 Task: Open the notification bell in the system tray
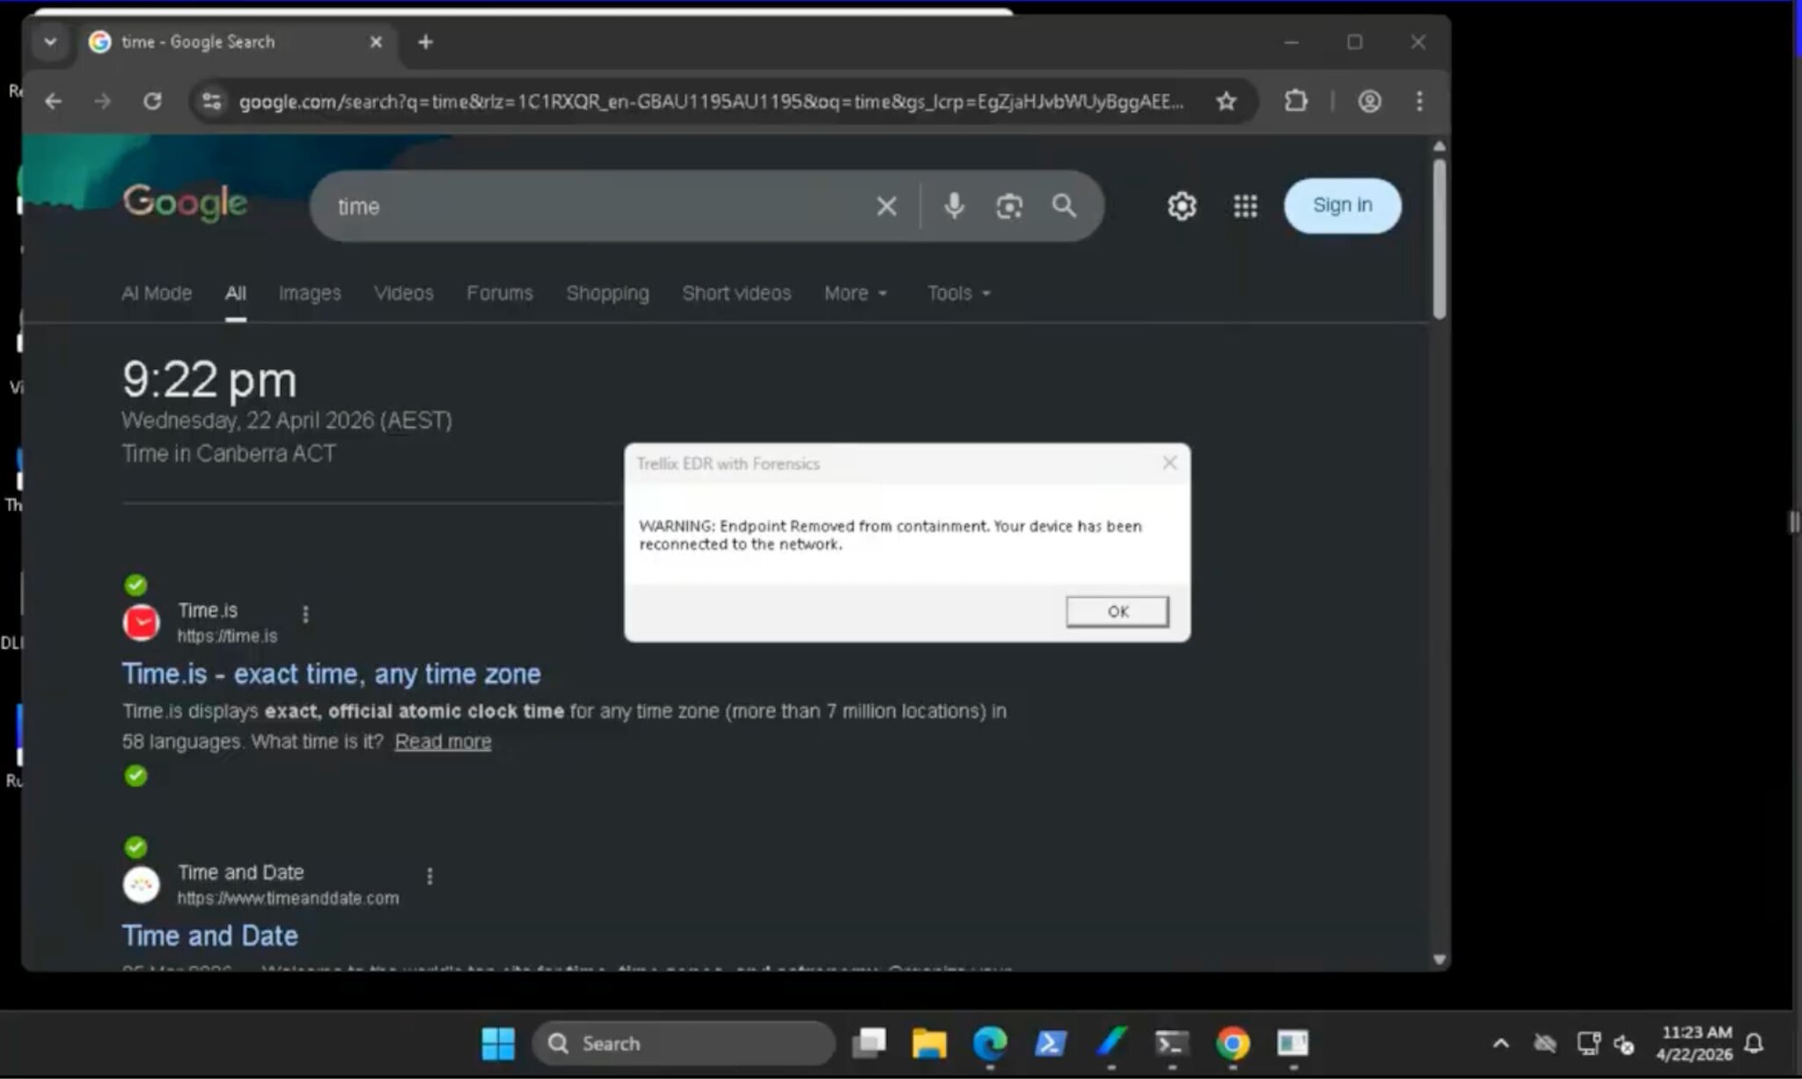click(1754, 1044)
